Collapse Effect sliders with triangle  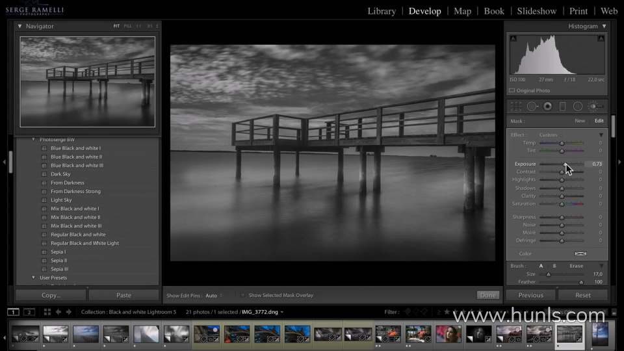click(601, 135)
